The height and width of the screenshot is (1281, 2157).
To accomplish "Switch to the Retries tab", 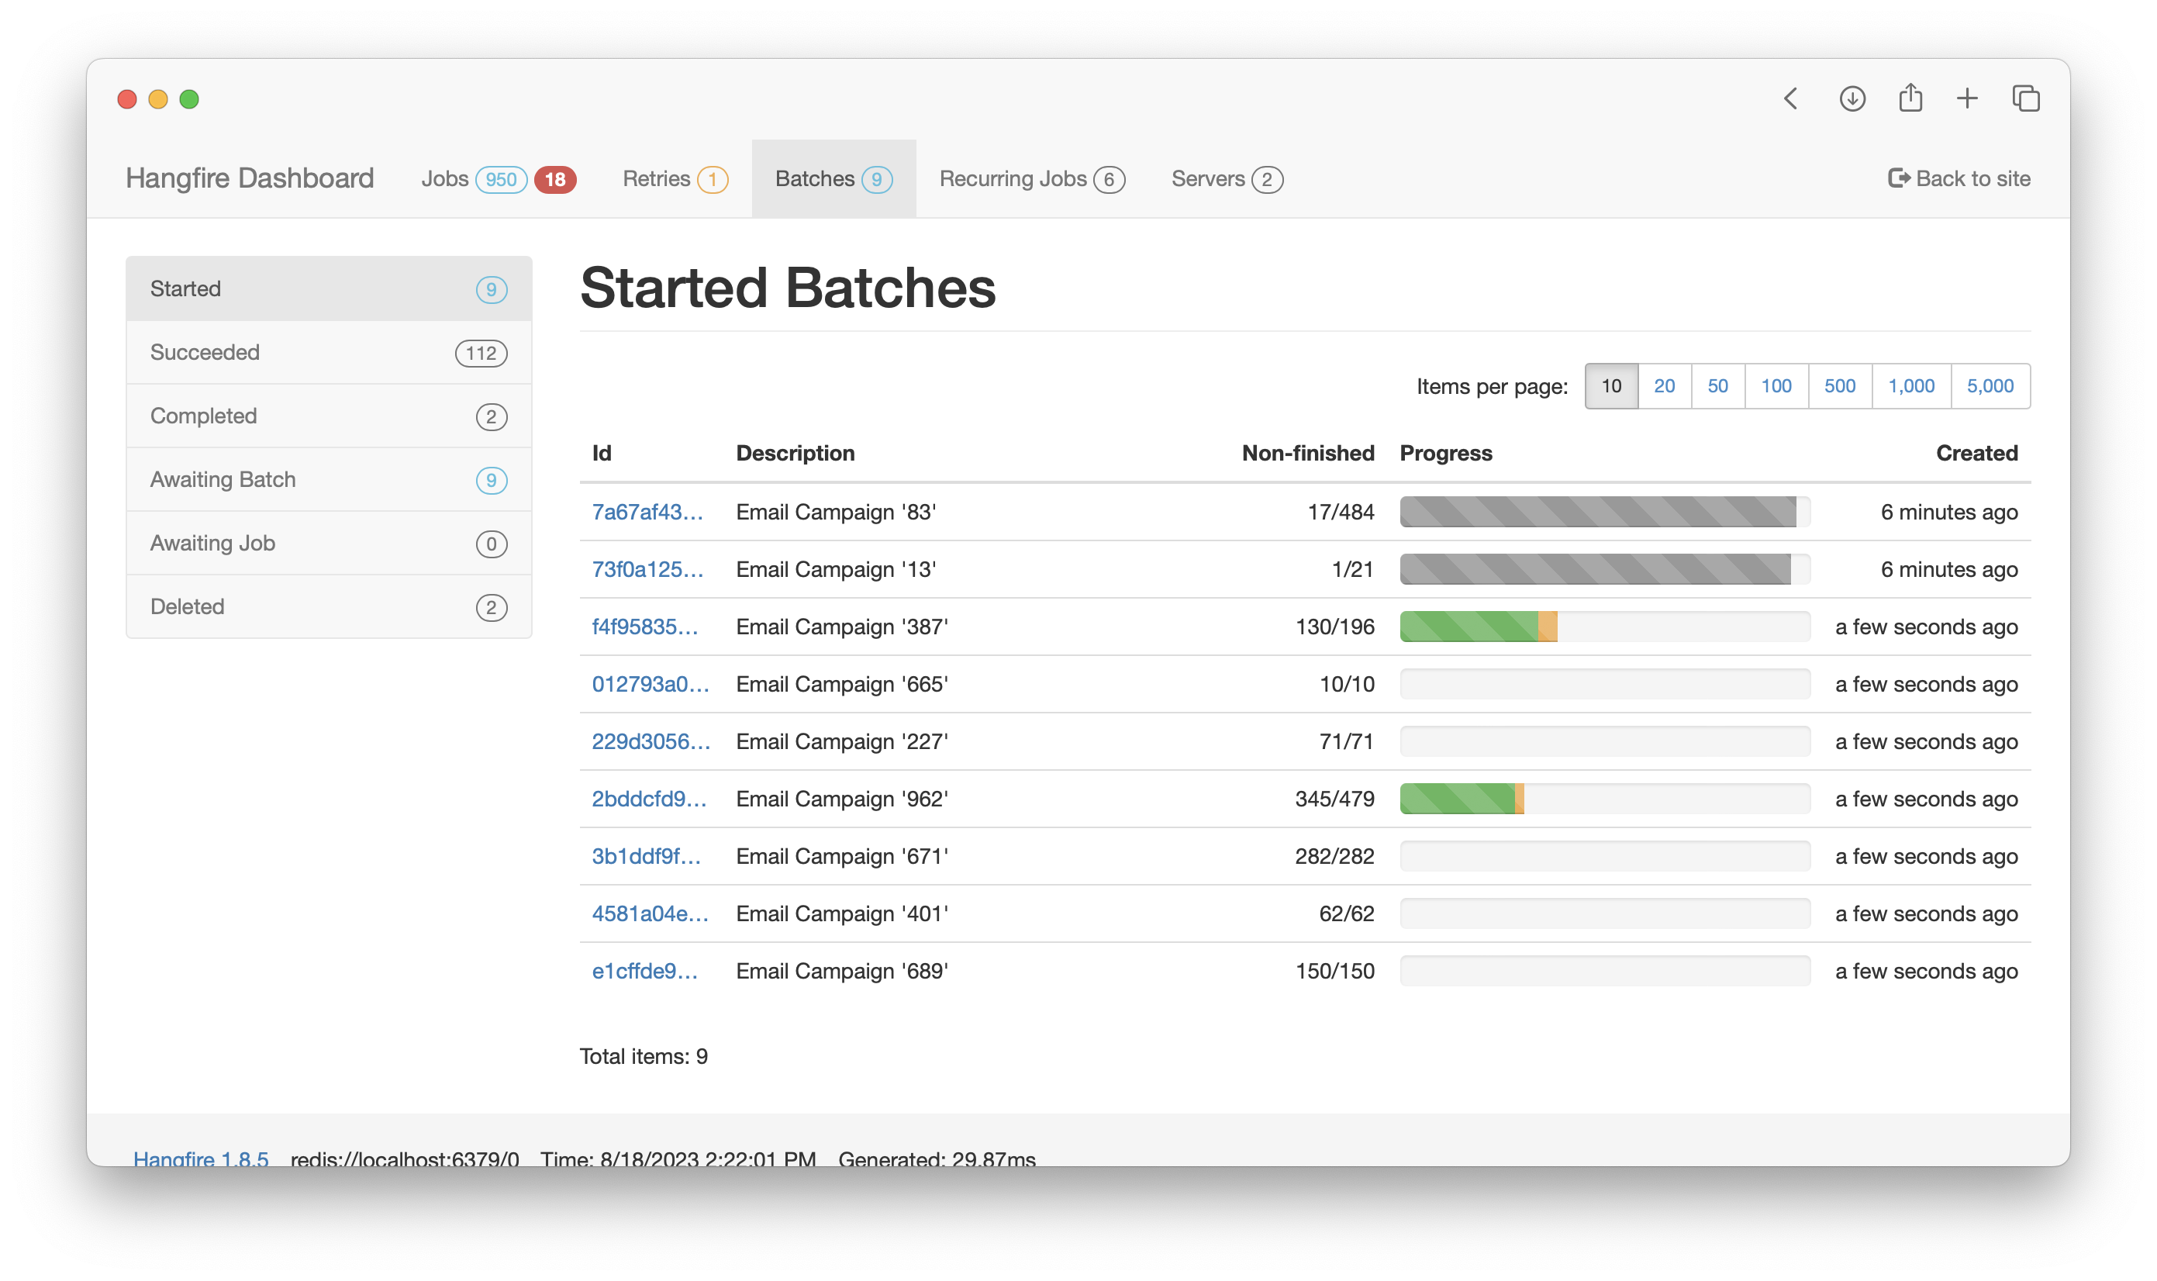I will tap(675, 178).
